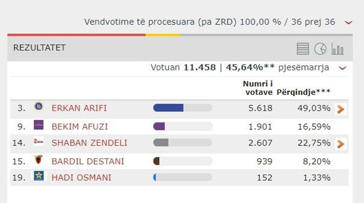Click Bekim Afuzi's purple party logo
364x203 pixels.
coord(39,125)
